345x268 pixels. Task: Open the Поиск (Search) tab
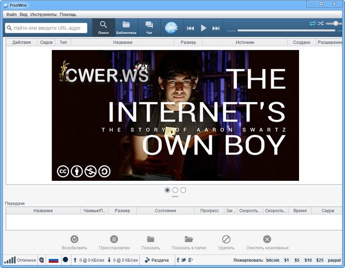103,27
